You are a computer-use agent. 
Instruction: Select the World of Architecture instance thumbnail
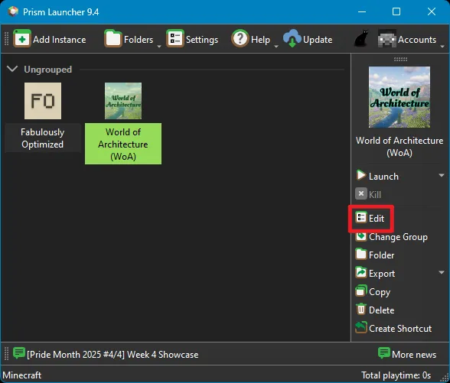[123, 101]
